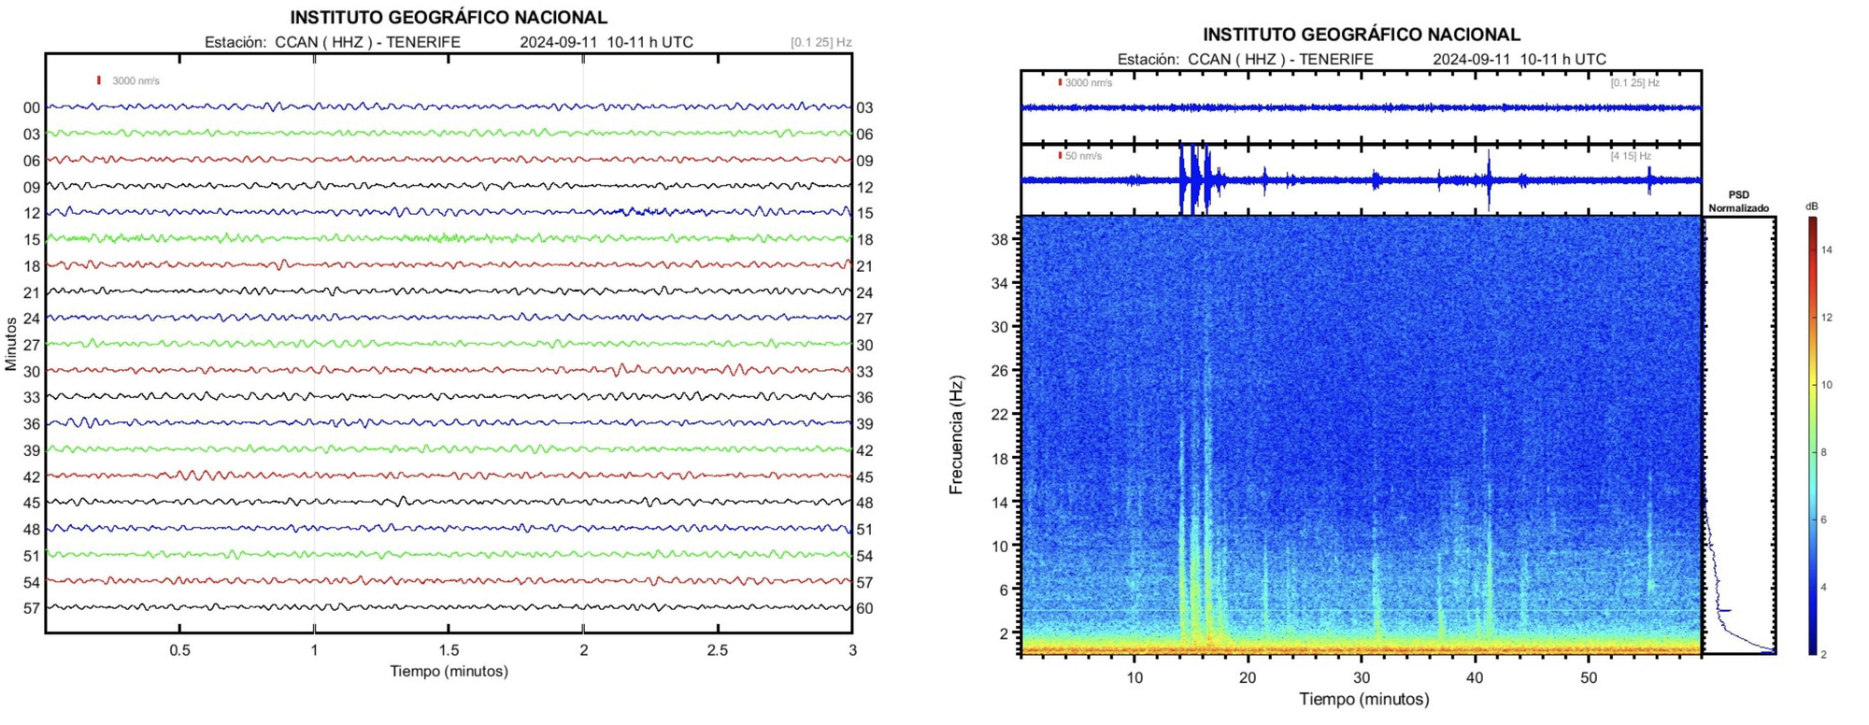Click the red 3000 nm/s scale bar in helicorder
The image size is (1869, 725).
pyautogui.click(x=98, y=80)
